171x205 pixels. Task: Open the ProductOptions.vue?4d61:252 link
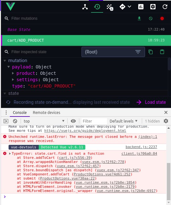pyautogui.click(x=102, y=174)
